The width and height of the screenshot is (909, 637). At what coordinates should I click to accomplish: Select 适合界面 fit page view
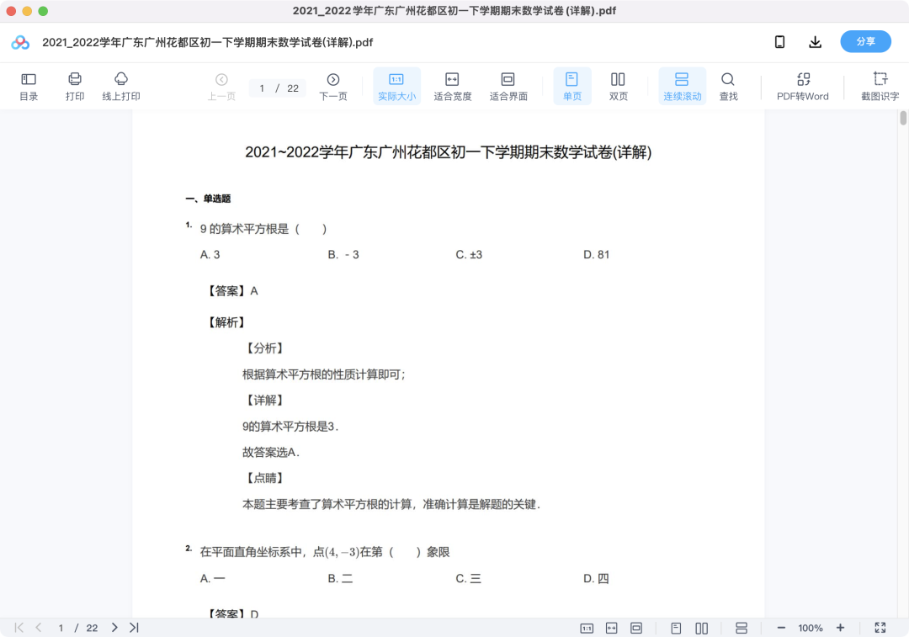[508, 87]
